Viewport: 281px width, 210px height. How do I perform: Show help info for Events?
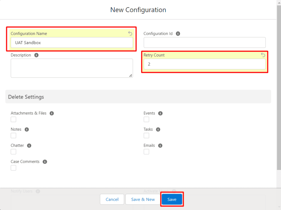coord(161,113)
